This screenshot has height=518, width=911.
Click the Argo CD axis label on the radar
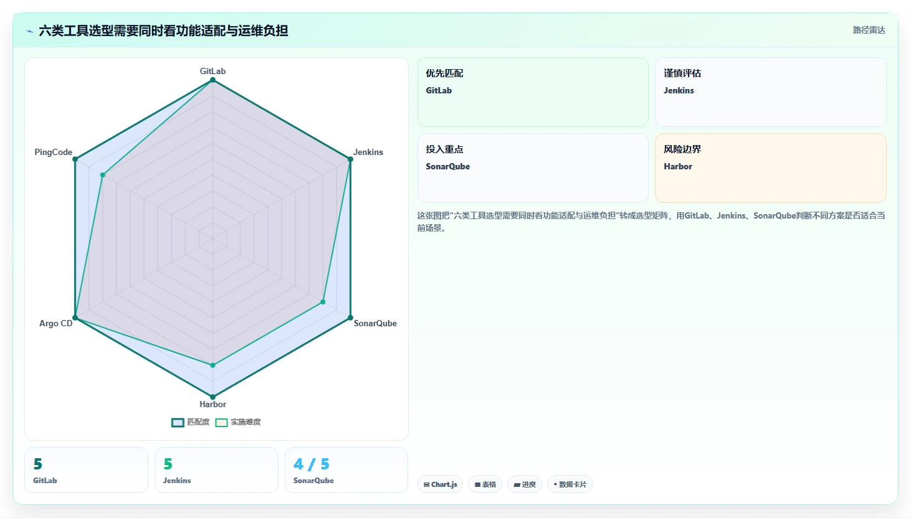(56, 323)
